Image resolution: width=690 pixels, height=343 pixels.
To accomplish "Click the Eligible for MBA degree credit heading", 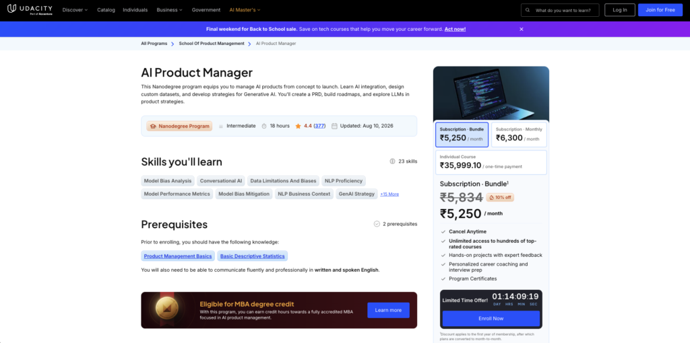I will click(247, 304).
